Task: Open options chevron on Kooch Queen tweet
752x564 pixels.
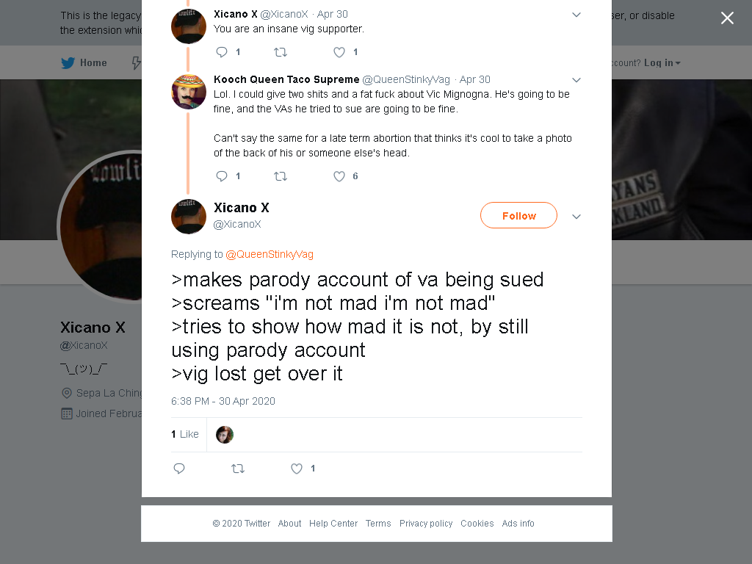Action: (576, 80)
